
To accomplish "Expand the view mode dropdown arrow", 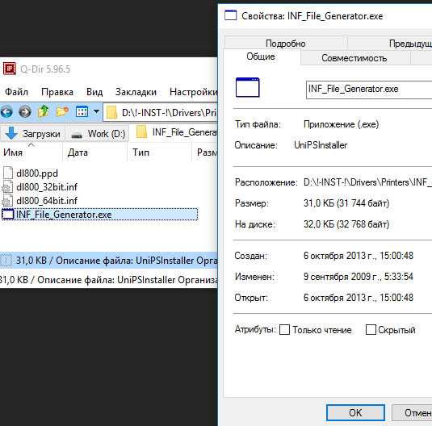I will [x=96, y=111].
